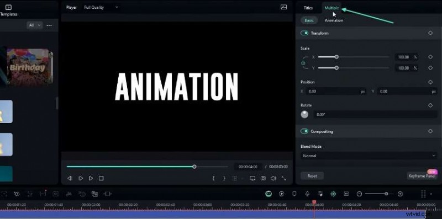Open the Keyframe Panel
Screen dimensions: 442x219
point(422,176)
